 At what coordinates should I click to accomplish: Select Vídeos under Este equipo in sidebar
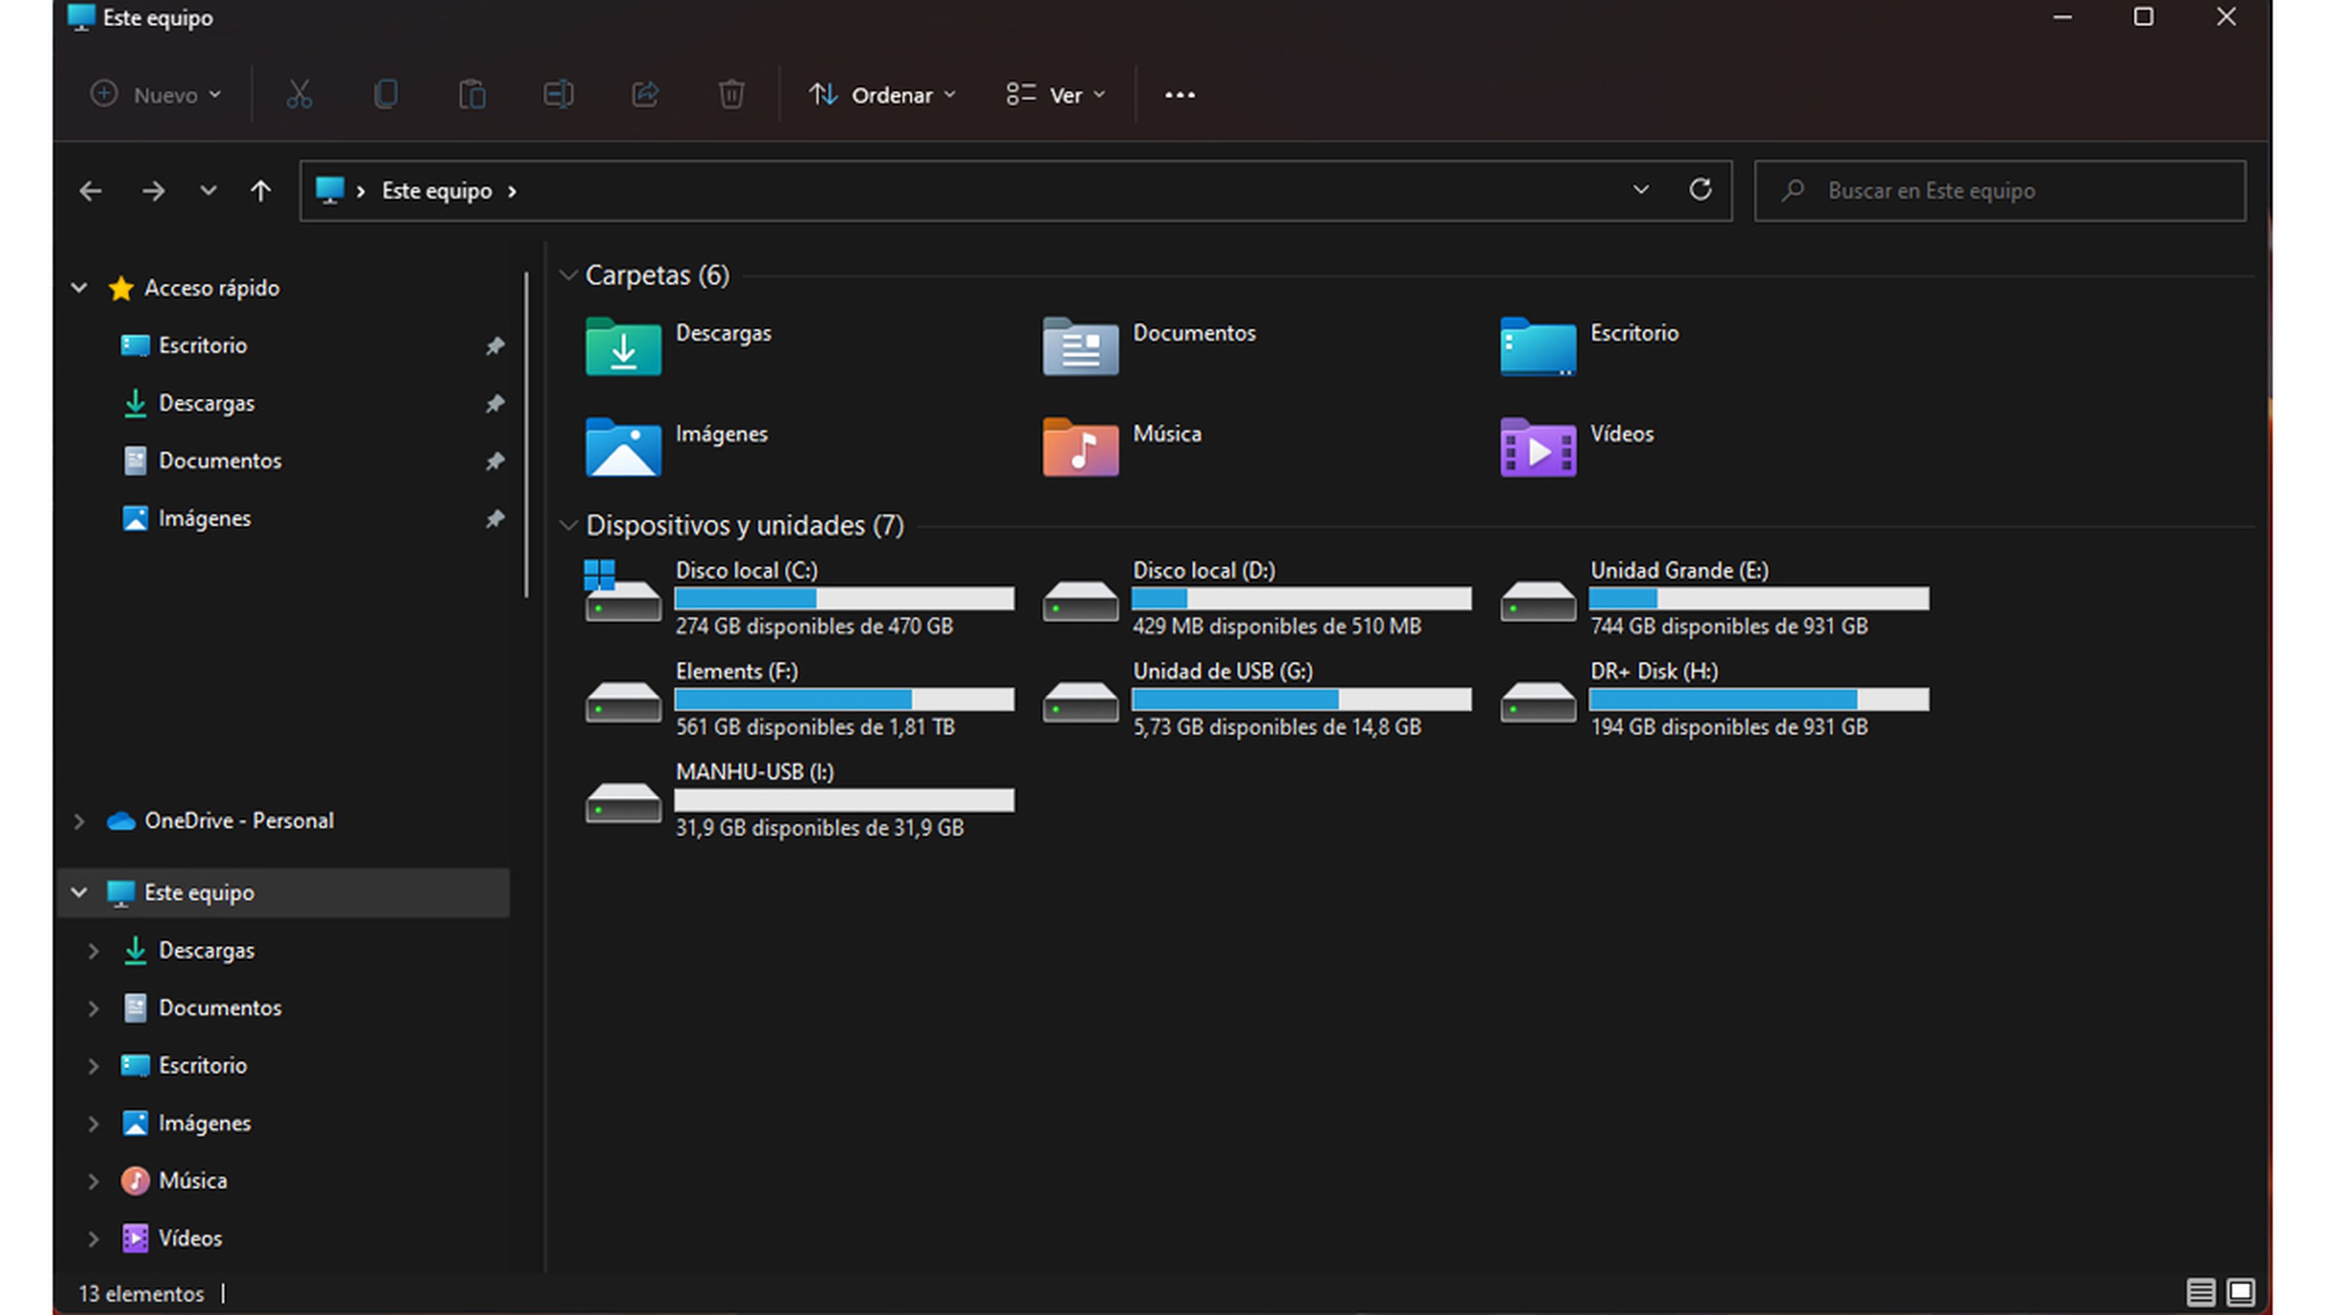click(x=190, y=1238)
